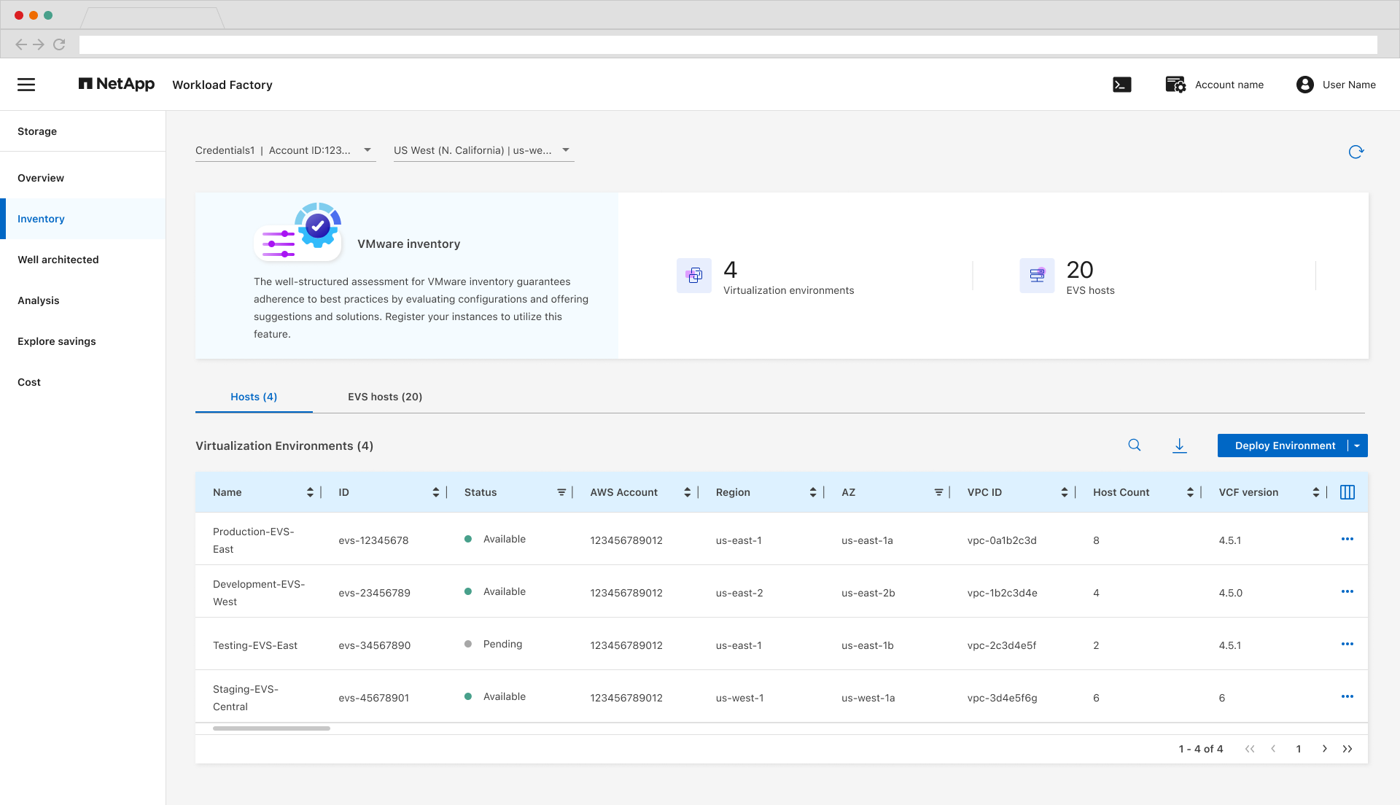This screenshot has height=805, width=1400.
Task: Open actions menu for Production-EVS-East row
Action: [1347, 539]
